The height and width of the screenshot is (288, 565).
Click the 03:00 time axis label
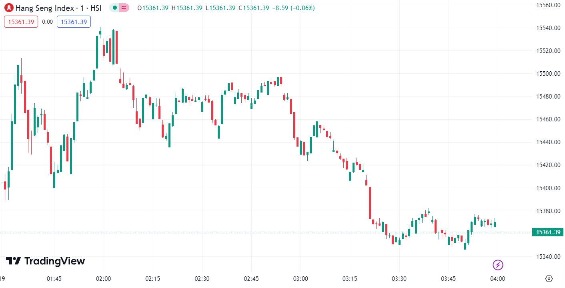301,279
